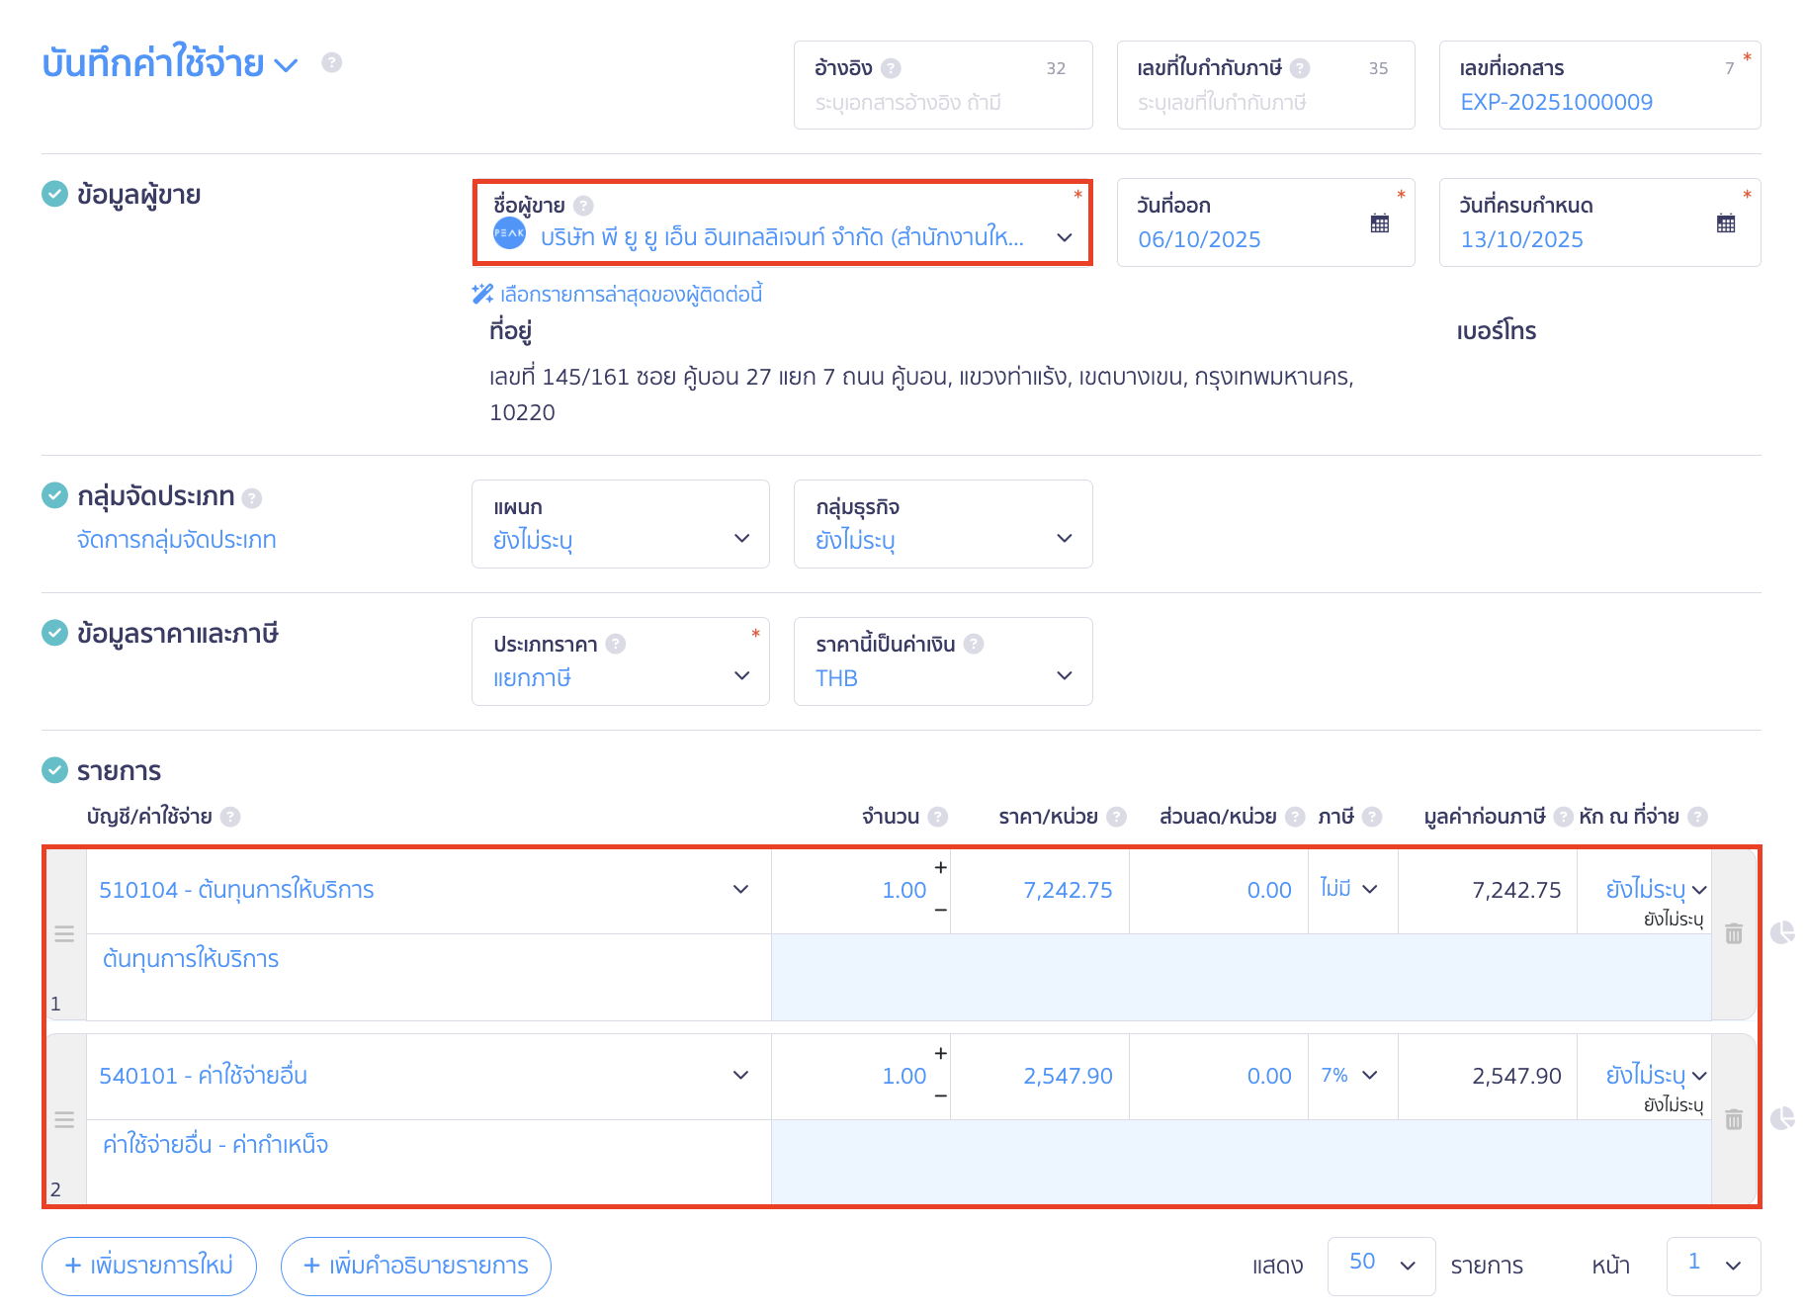Click the อ้างอิง reference input field
This screenshot has height=1315, width=1805.
click(941, 102)
